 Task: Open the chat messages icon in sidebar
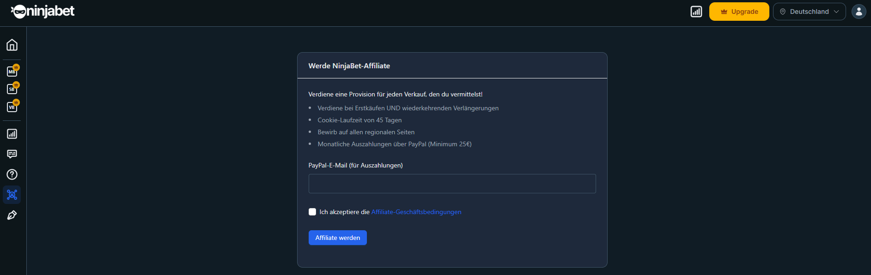(12, 154)
